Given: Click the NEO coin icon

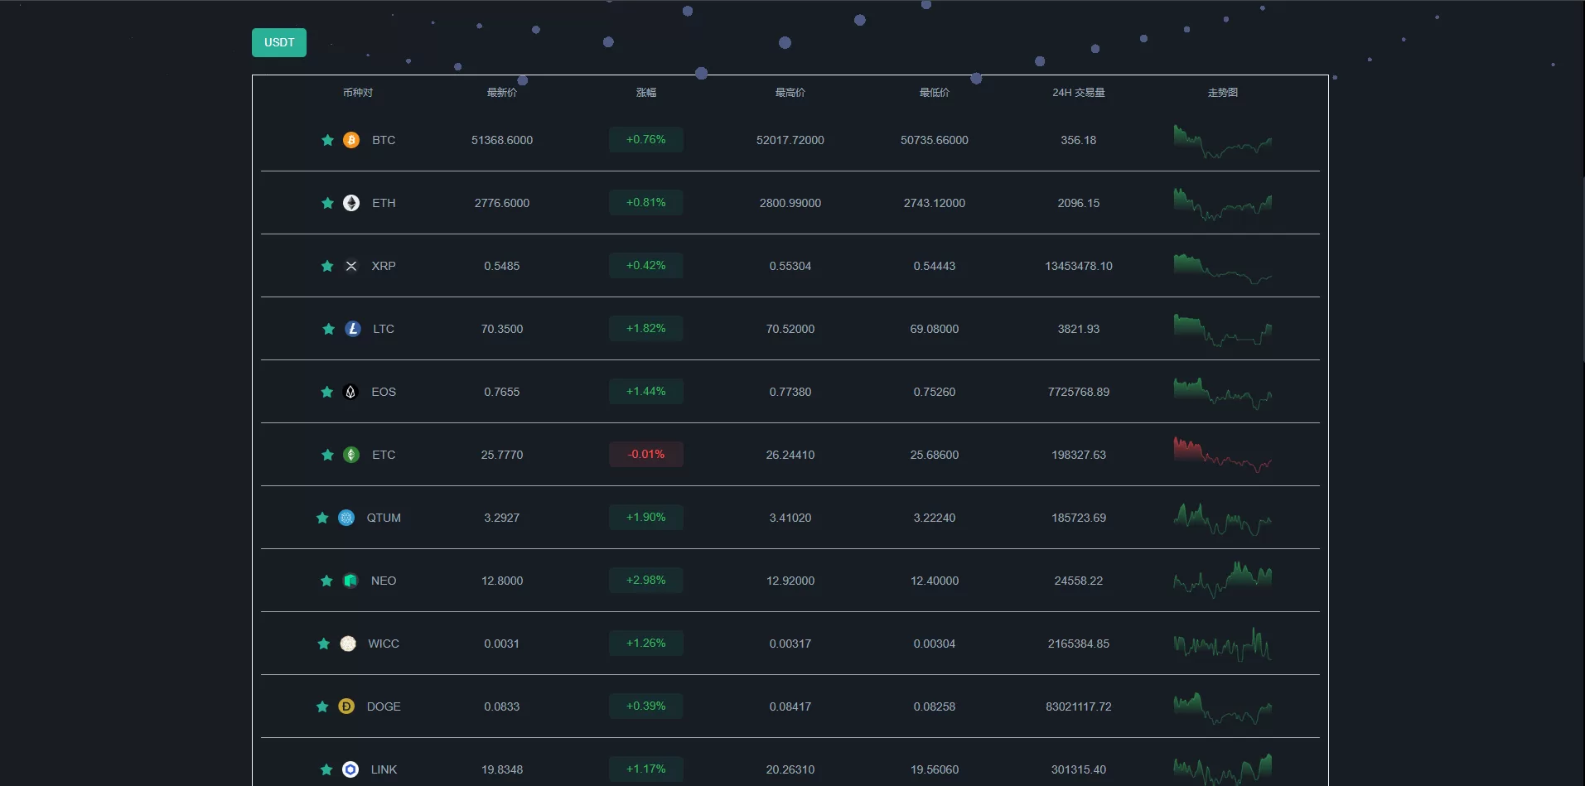Looking at the screenshot, I should coord(350,581).
